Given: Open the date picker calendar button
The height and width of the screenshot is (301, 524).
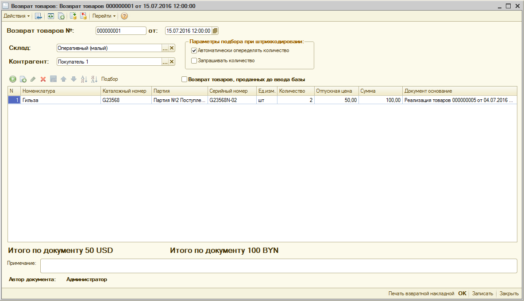Looking at the screenshot, I should coord(215,31).
